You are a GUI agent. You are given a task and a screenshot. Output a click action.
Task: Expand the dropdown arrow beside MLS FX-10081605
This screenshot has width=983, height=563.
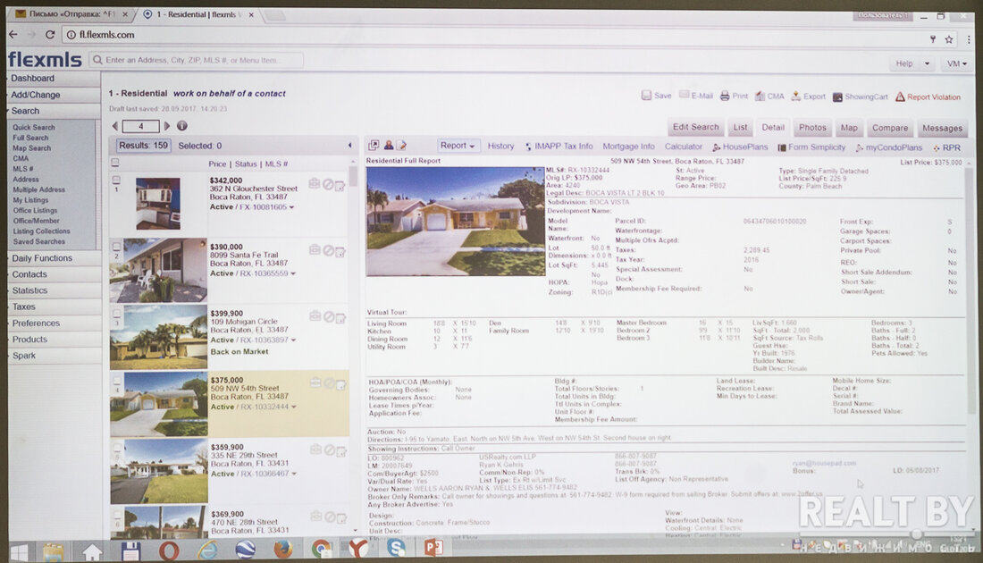click(x=292, y=207)
